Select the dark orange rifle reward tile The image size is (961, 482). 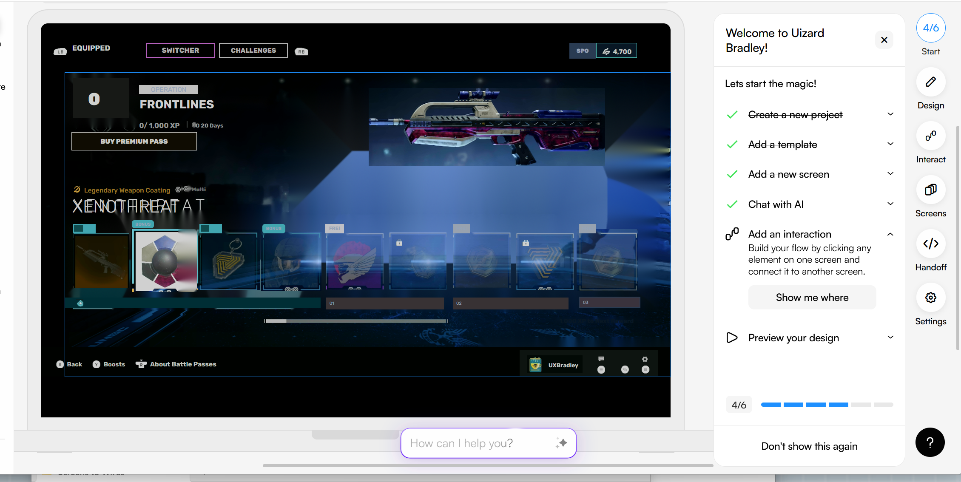click(101, 261)
